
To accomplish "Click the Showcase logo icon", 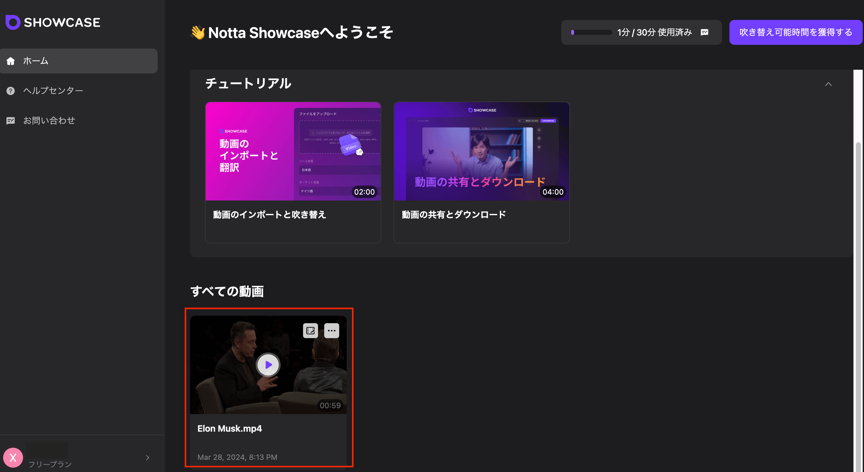I will [x=13, y=22].
